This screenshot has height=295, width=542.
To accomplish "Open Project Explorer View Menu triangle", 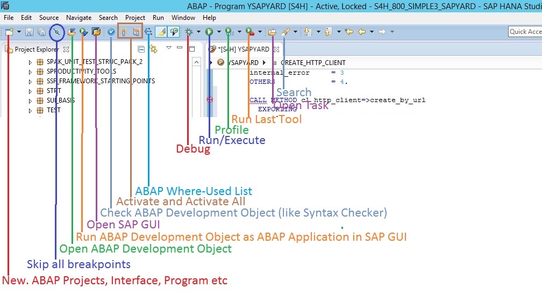I will (169, 48).
